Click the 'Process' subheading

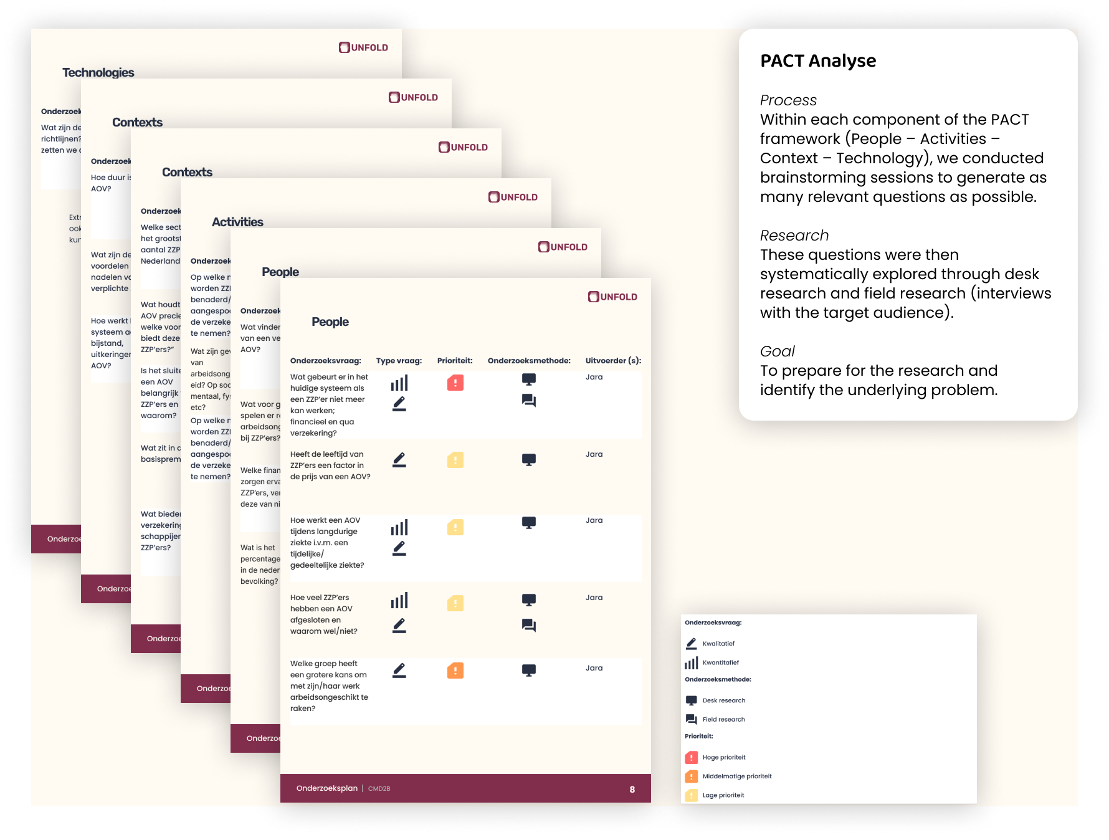coord(788,100)
